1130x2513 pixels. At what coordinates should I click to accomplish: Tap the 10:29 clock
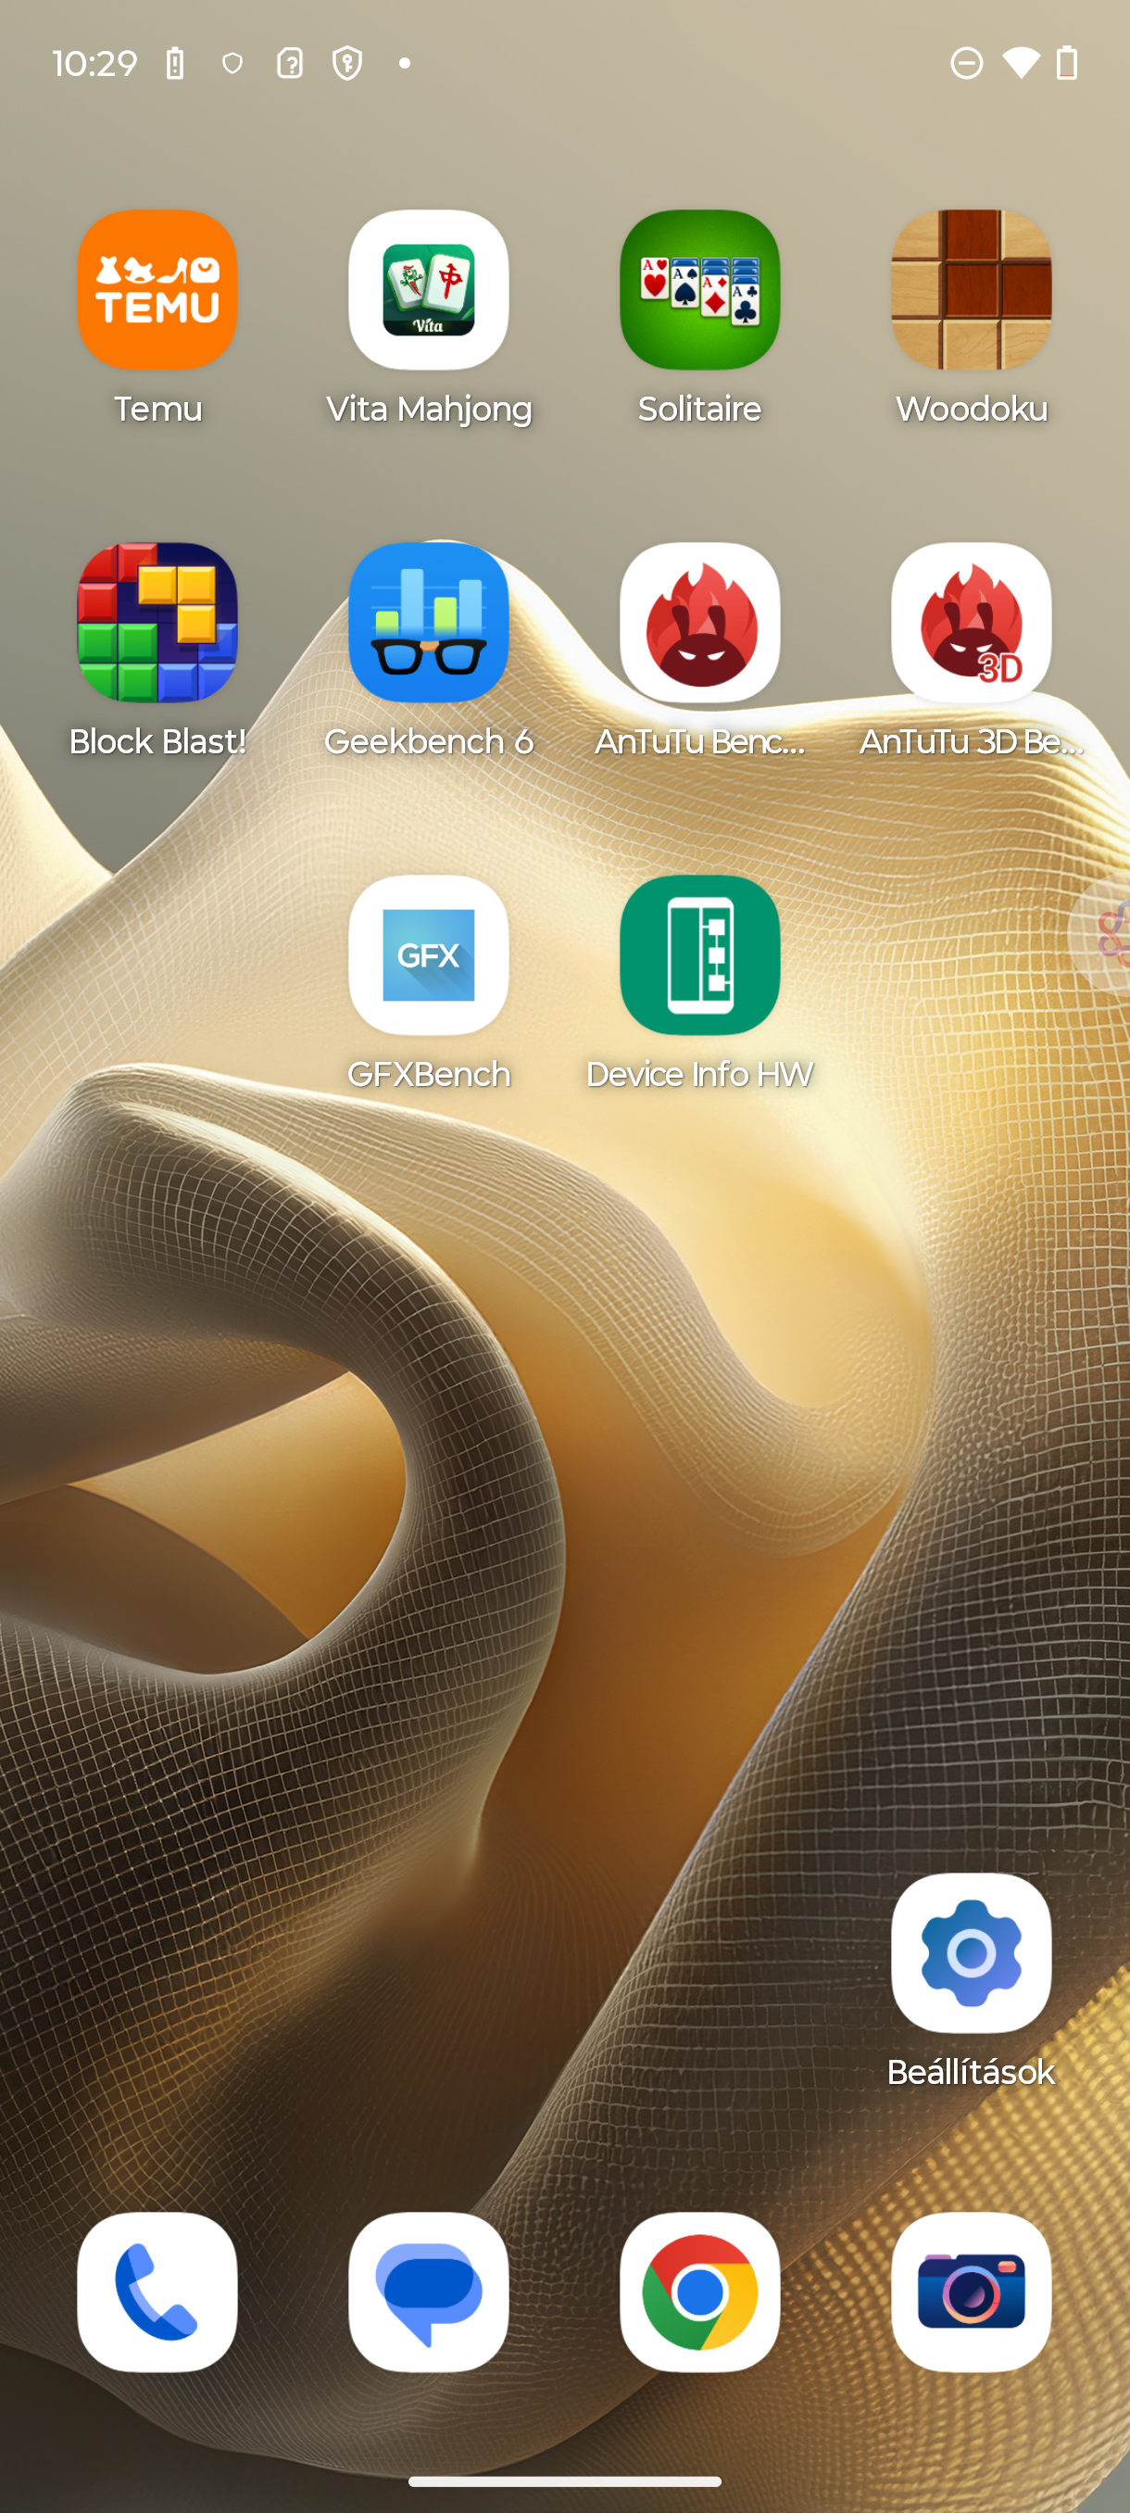[x=94, y=63]
